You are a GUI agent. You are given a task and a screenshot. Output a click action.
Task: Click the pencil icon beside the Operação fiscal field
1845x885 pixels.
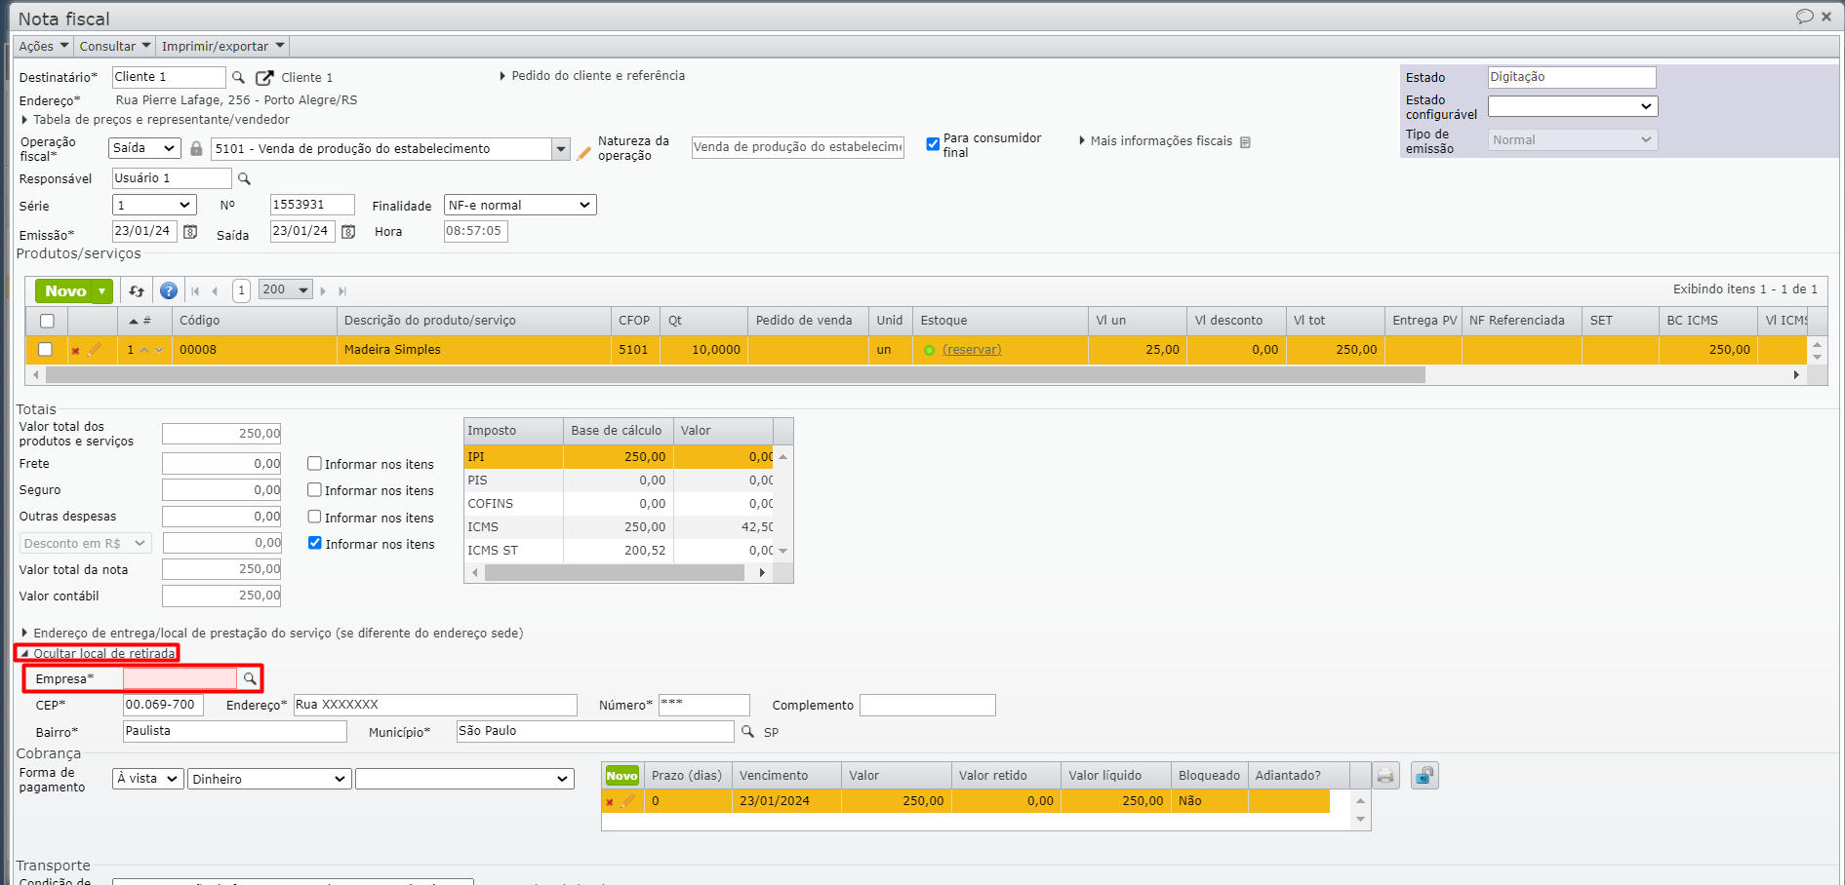point(584,152)
